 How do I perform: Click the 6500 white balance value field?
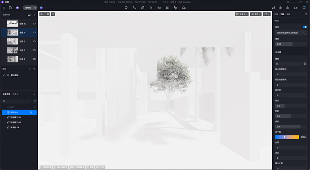coord(303,137)
